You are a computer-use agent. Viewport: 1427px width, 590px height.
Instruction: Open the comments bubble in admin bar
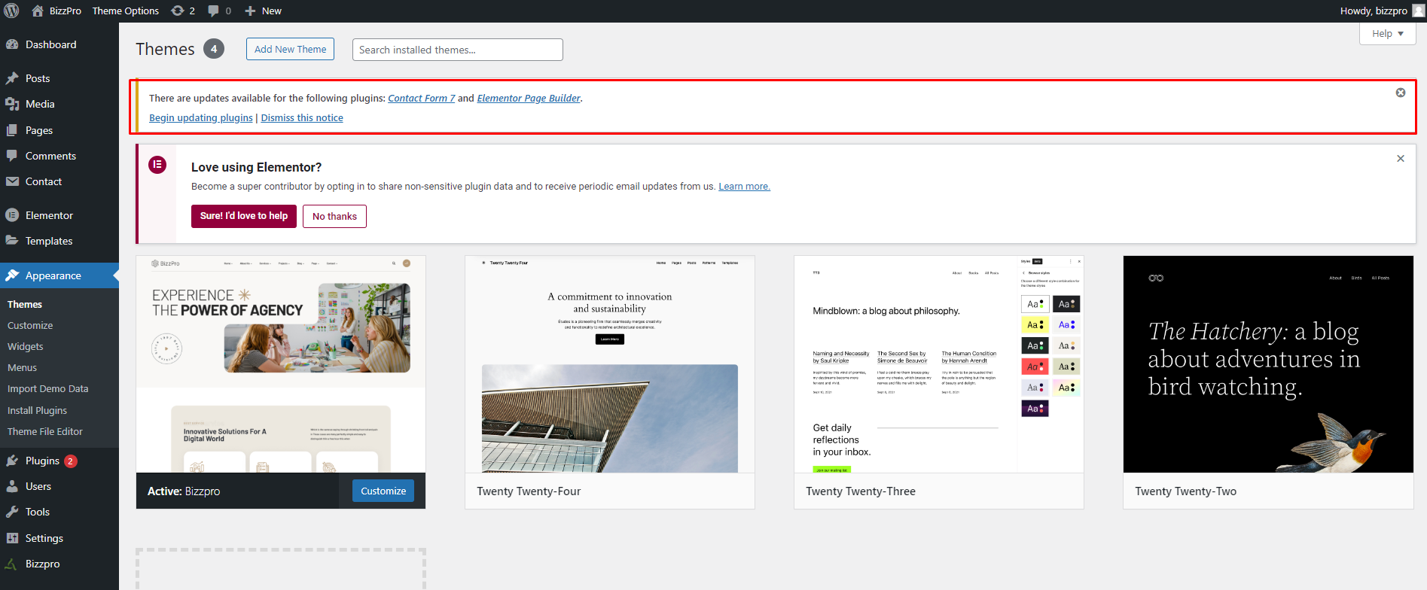coord(219,11)
